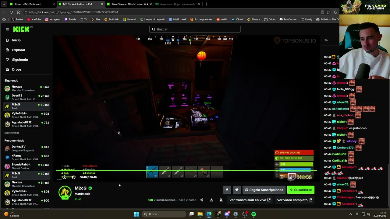Expand the Cripto bookmark folder
The height and width of the screenshot is (219, 390).
tap(270, 19)
